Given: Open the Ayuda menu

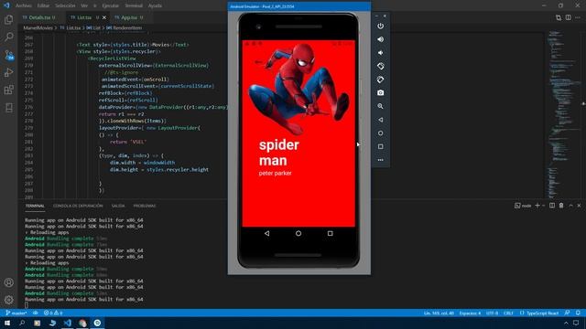Looking at the screenshot, I should pyautogui.click(x=155, y=5).
